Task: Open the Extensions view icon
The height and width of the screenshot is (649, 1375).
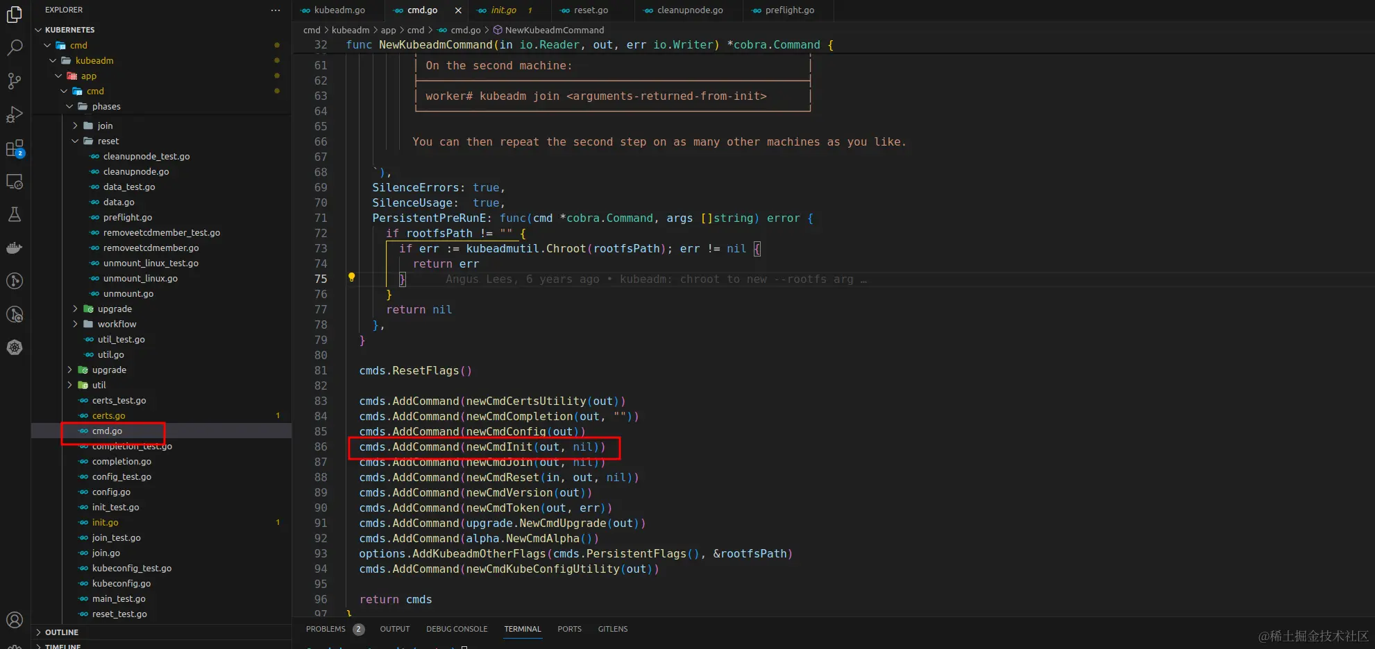Action: tap(15, 148)
